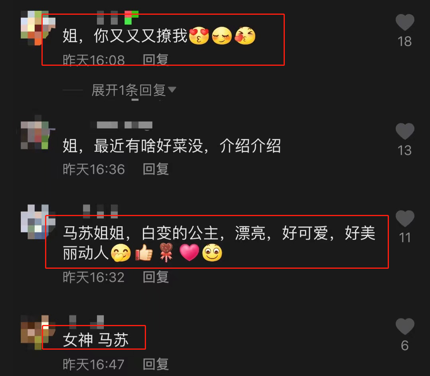Like the 女神 马苏 comment heart

[405, 327]
